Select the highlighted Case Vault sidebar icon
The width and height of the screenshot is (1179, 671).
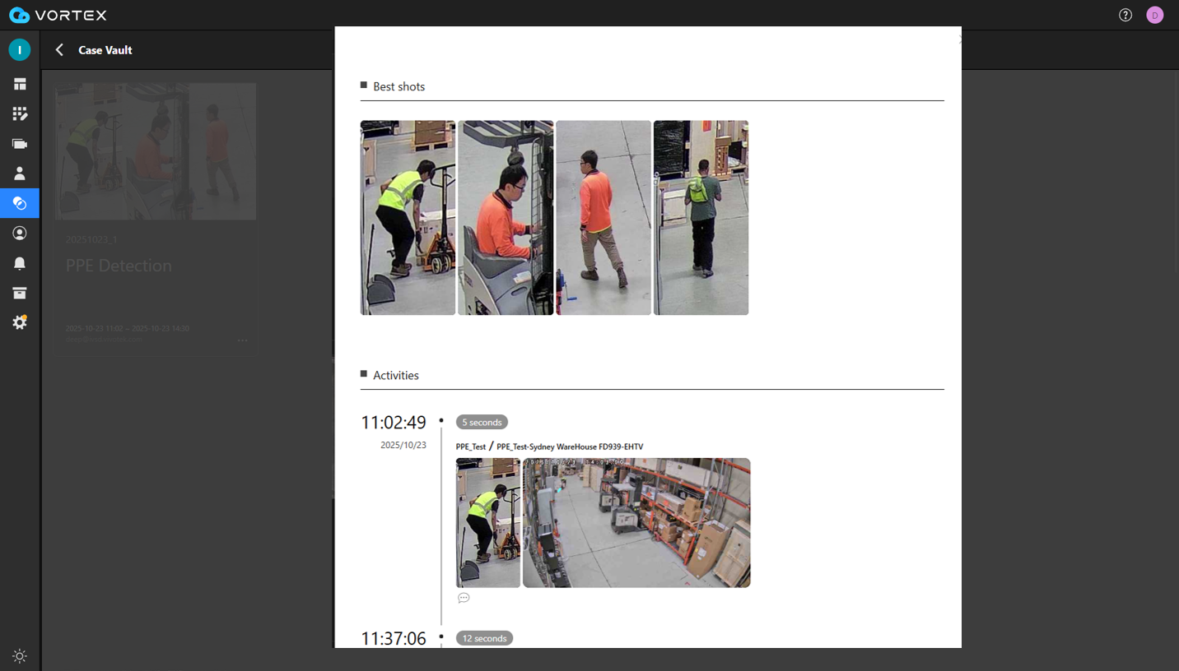point(20,203)
